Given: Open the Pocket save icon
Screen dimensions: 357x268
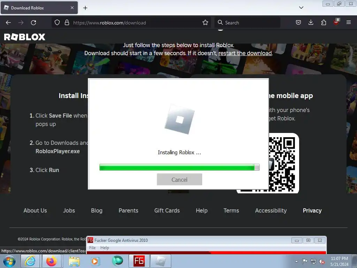Looking at the screenshot, I should tap(298, 22).
